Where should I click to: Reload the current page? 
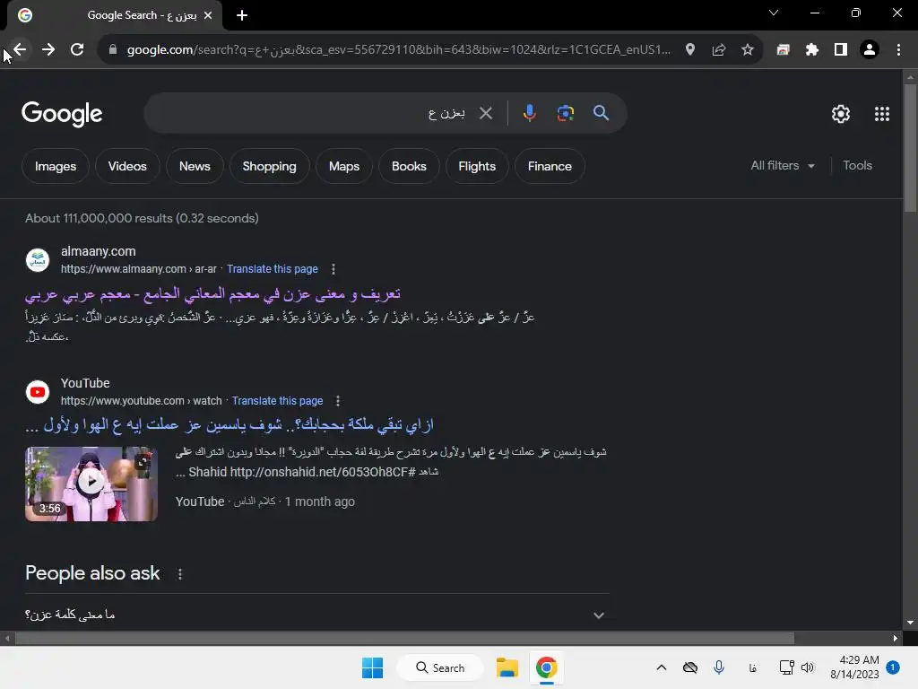77,49
